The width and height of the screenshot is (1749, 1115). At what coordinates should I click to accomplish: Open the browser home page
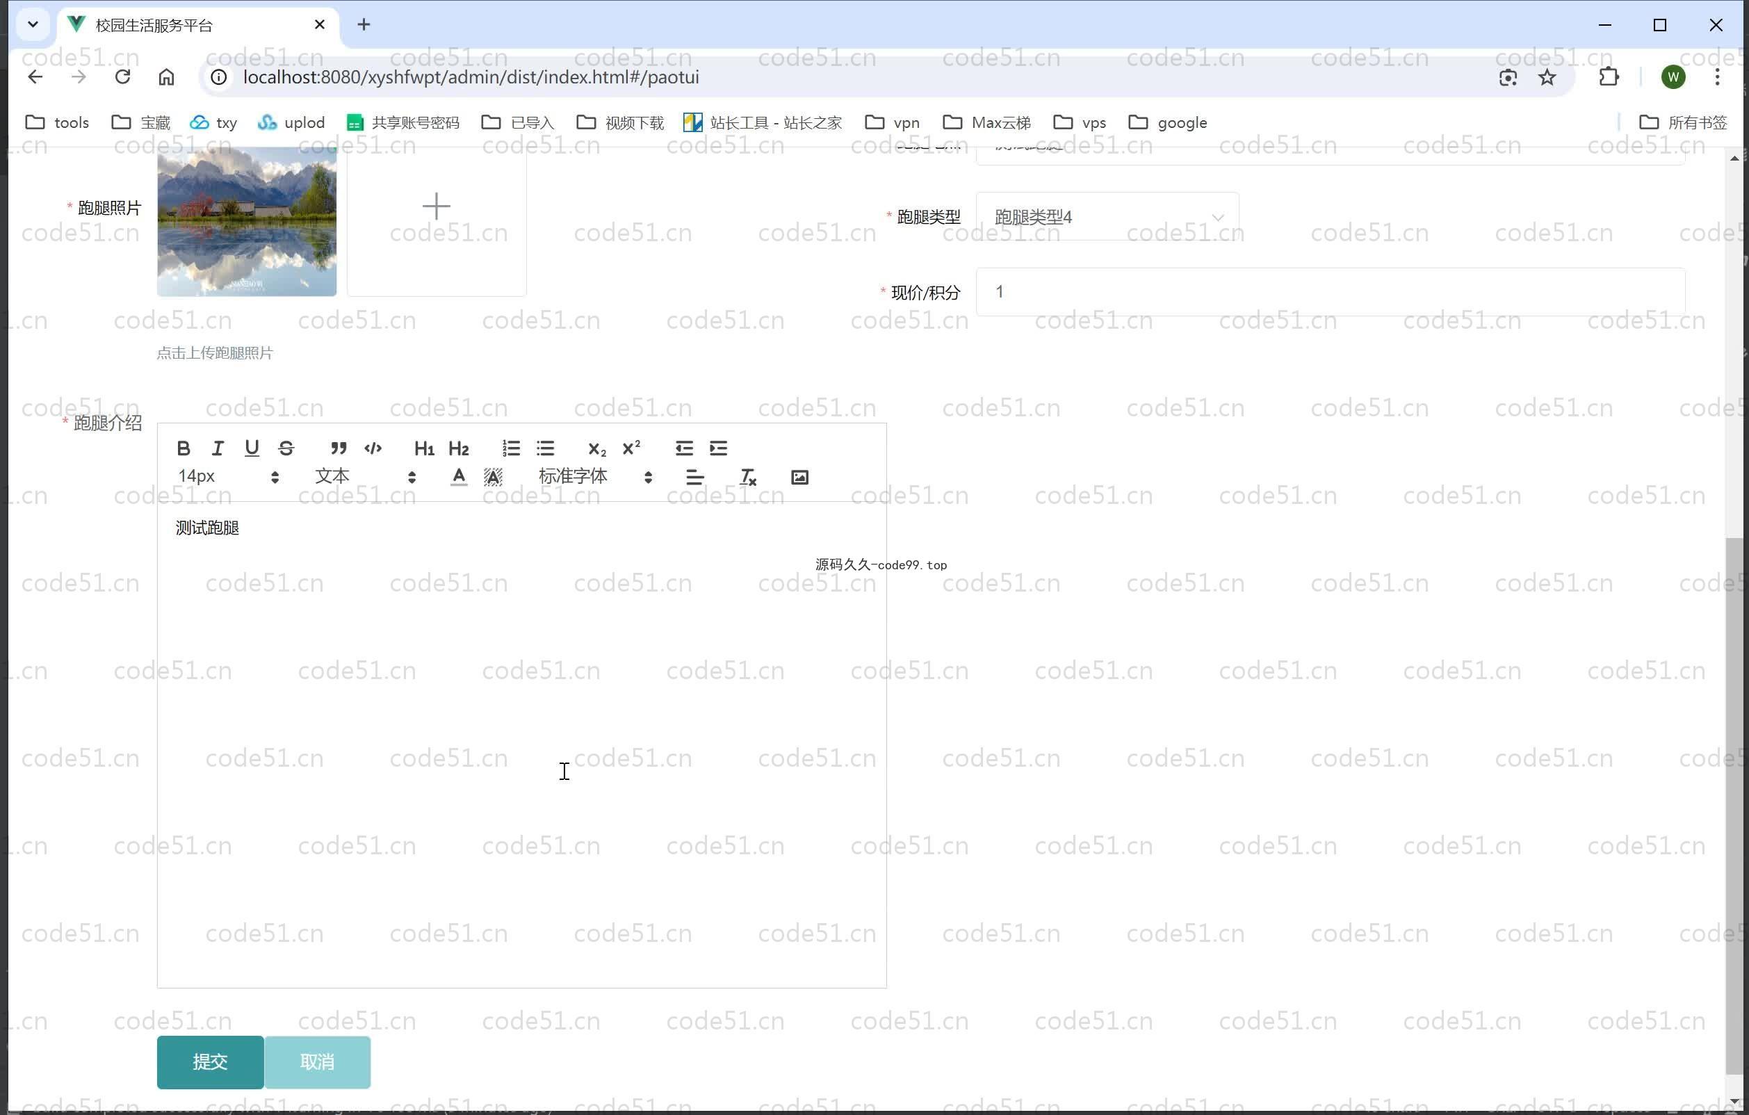click(x=166, y=77)
